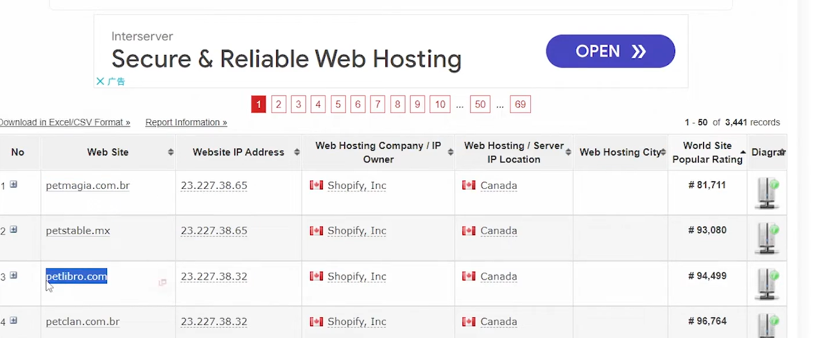Click the OPEN button in Interserver ad

point(611,51)
